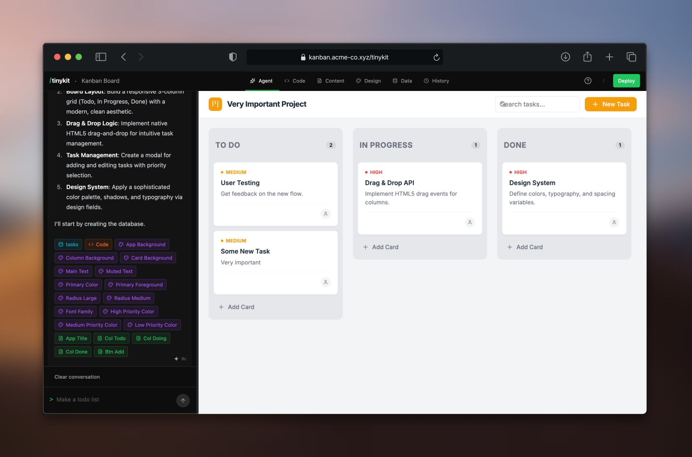692x457 pixels.
Task: Click Add Card in the TO DO column
Action: coord(237,307)
